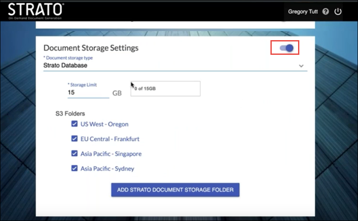
Task: Click the STRATO logo in header
Action: click(36, 10)
